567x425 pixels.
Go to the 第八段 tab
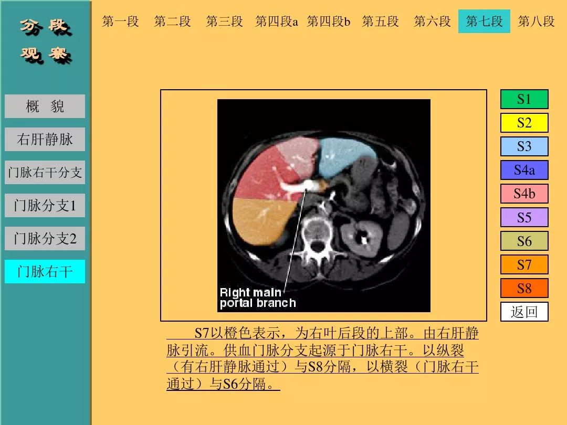point(536,22)
